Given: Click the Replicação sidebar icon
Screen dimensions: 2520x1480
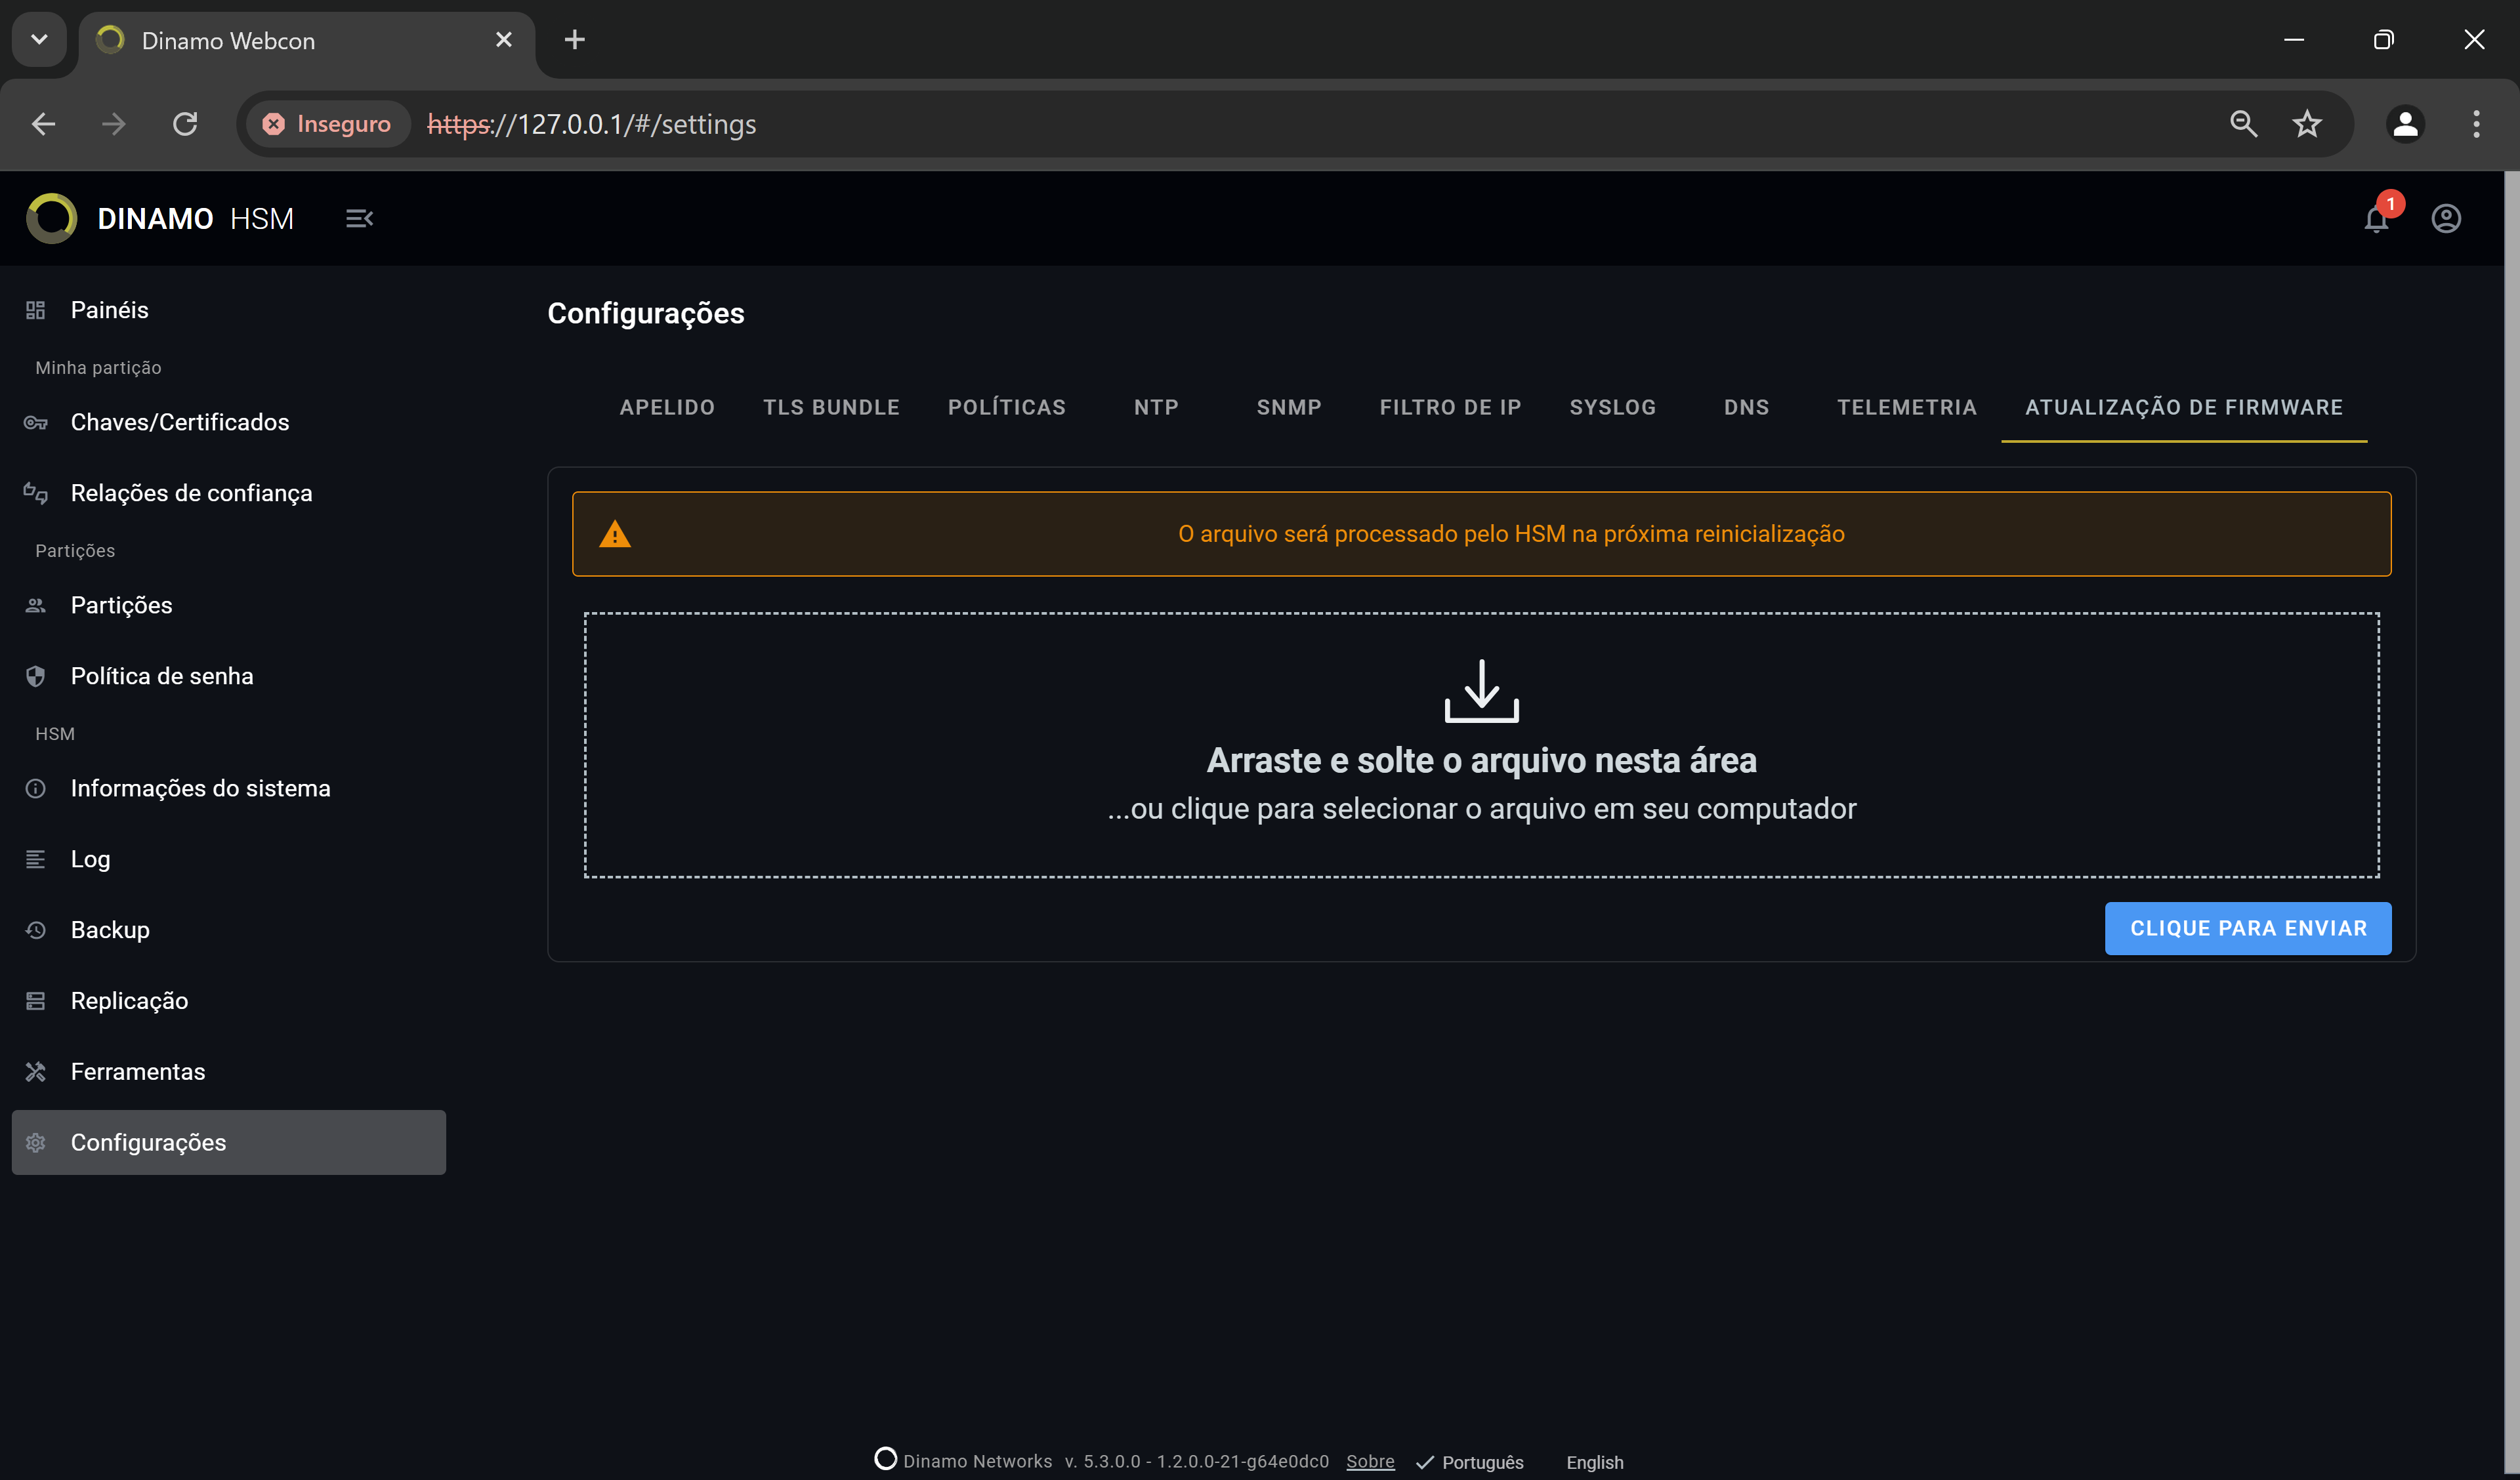Looking at the screenshot, I should pos(35,1000).
